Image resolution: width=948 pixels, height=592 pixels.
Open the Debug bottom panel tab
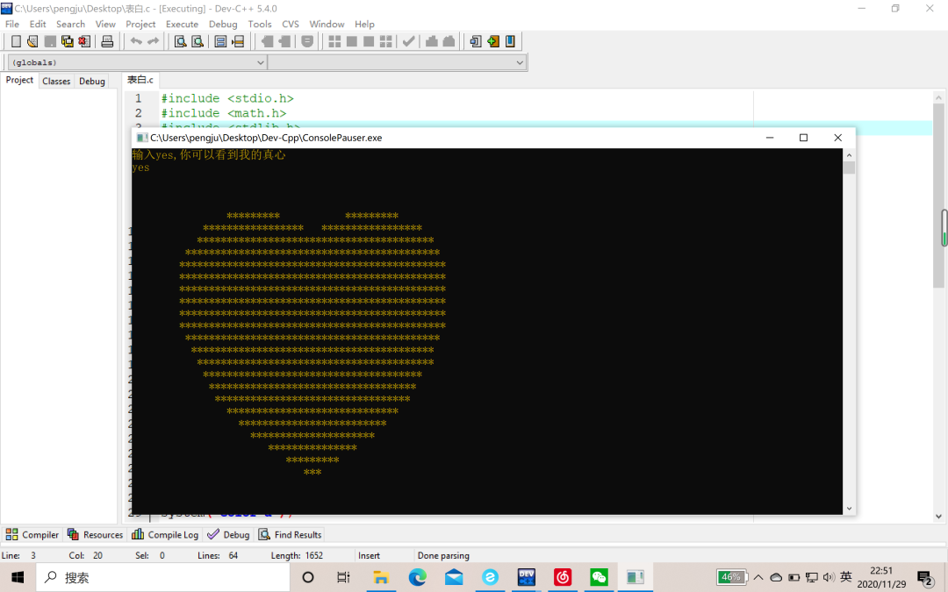(228, 535)
